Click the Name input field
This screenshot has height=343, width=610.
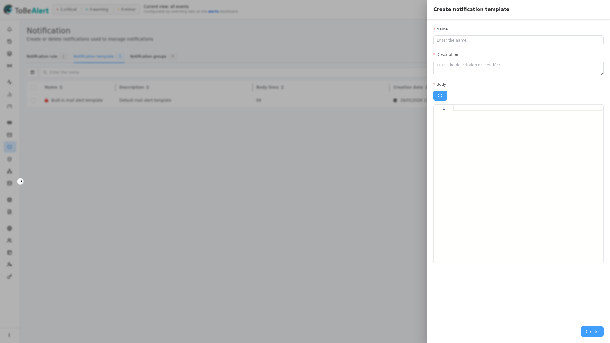(518, 40)
